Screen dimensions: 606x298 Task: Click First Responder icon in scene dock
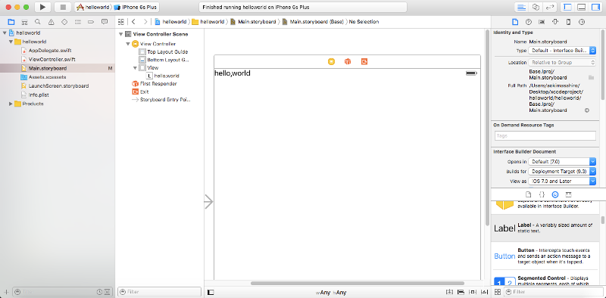click(348, 61)
